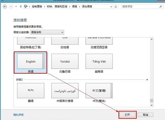Click the 英语 label under English
165x120 pixels.
tap(31, 71)
